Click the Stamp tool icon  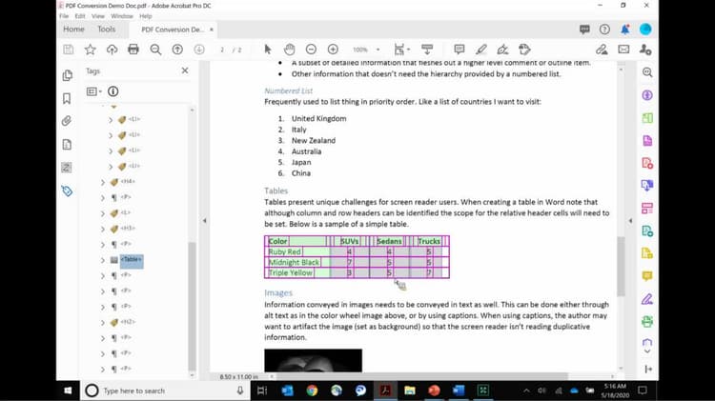point(524,50)
